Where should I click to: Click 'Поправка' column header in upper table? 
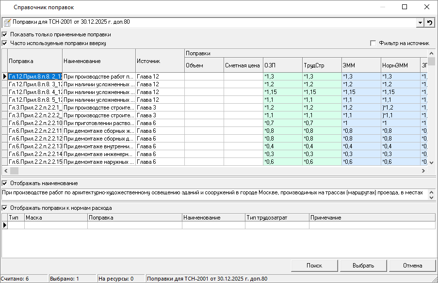[x=35, y=61]
